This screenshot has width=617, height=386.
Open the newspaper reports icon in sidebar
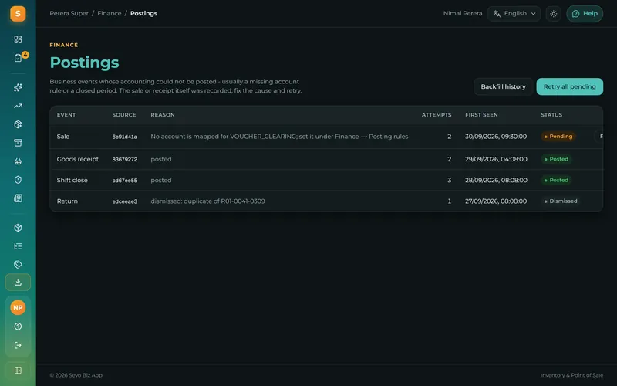[x=18, y=198]
